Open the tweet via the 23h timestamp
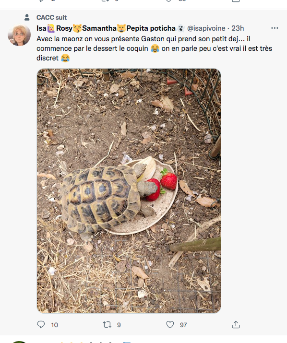 tap(238, 28)
